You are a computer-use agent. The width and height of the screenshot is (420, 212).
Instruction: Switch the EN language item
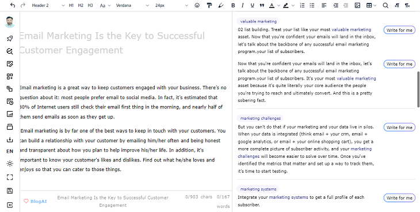pos(10,152)
